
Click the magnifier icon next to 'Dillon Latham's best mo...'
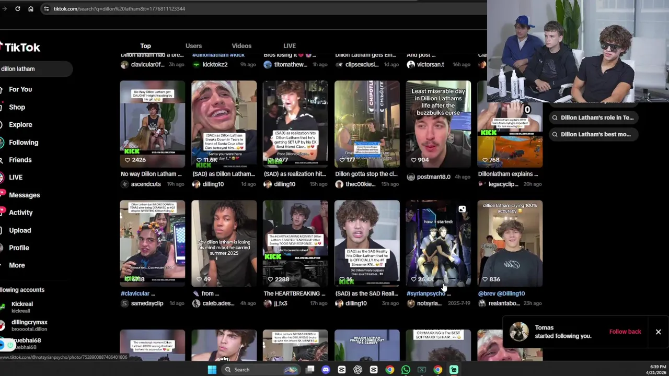pos(555,134)
